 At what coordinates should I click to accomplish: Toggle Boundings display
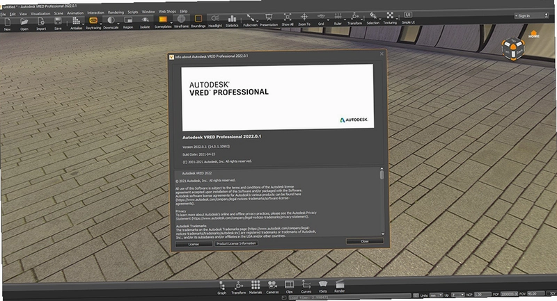click(x=198, y=20)
